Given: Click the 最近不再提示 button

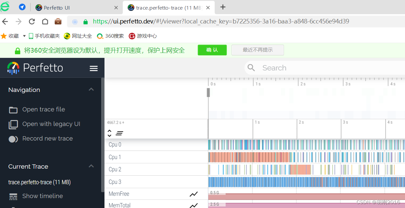Looking at the screenshot, I should pos(258,50).
